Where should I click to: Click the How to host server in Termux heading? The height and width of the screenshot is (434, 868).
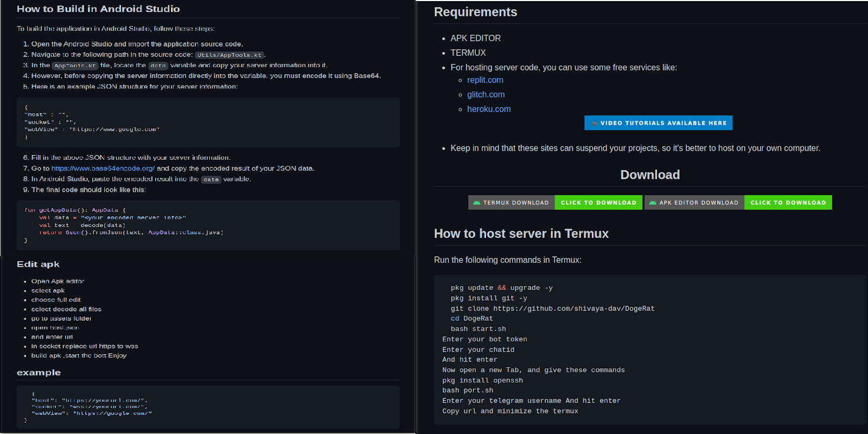[521, 234]
